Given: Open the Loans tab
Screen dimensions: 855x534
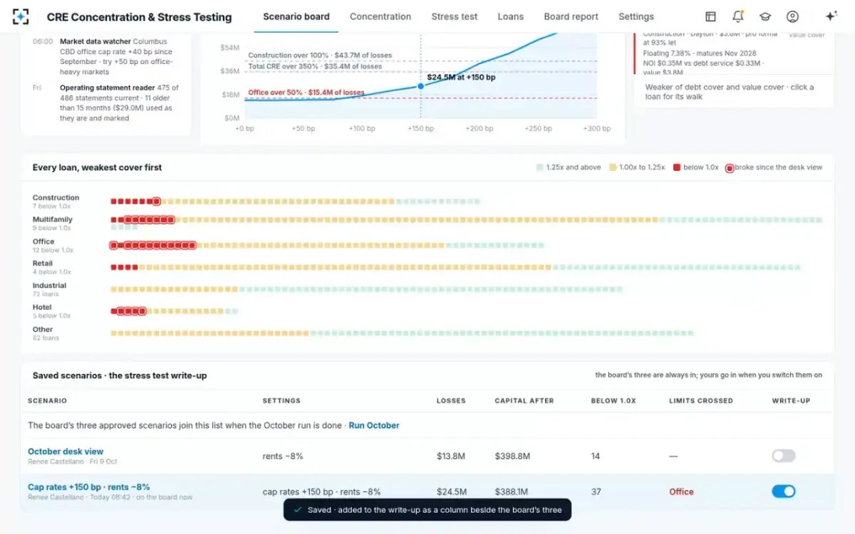Looking at the screenshot, I should 511,16.
